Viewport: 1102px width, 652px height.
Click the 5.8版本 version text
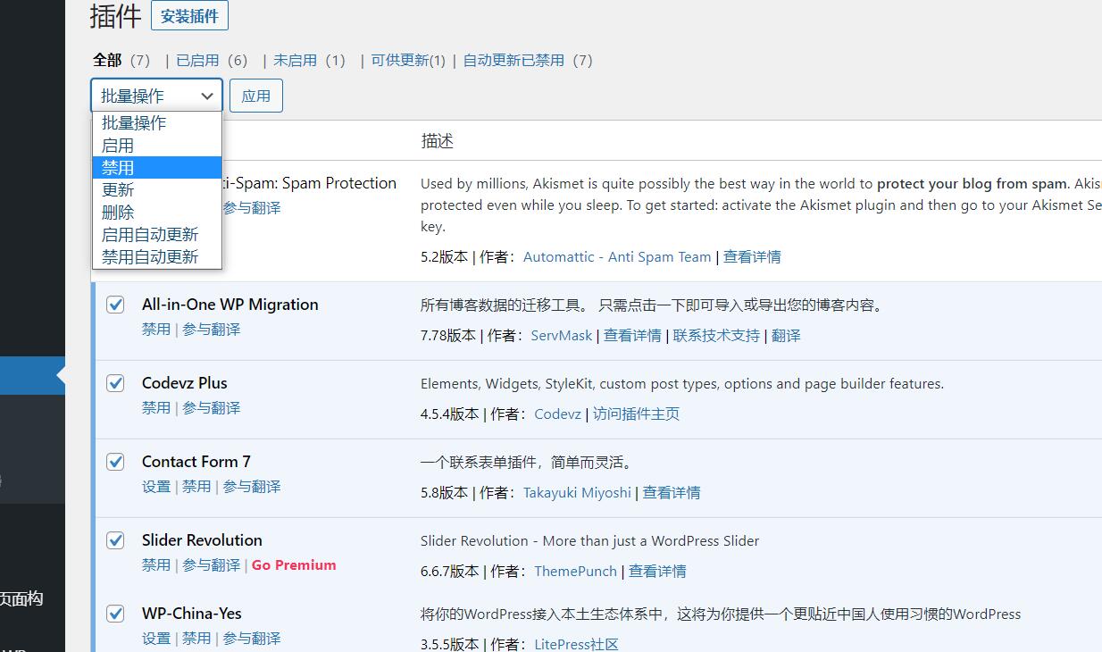pyautogui.click(x=445, y=493)
